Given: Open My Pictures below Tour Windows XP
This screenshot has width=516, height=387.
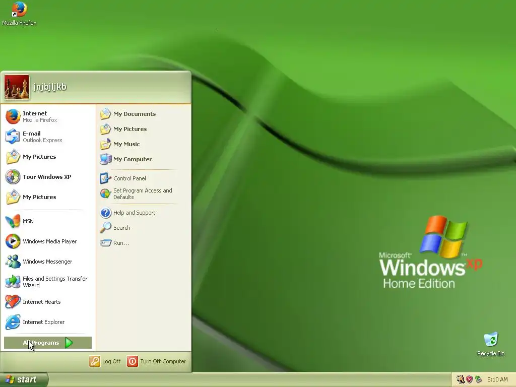Looking at the screenshot, I should (x=49, y=197).
